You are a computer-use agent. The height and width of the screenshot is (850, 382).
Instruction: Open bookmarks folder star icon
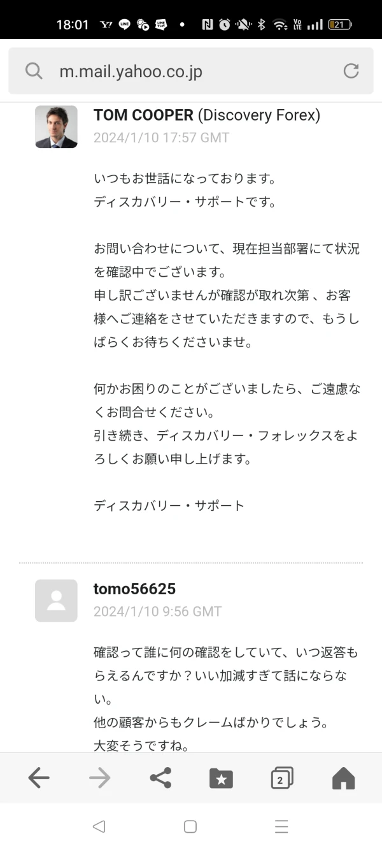tap(221, 778)
